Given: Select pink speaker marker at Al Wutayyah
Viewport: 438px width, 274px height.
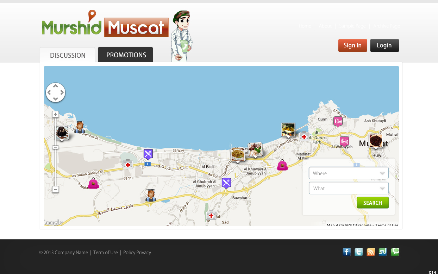Looking at the screenshot, I should [x=344, y=142].
